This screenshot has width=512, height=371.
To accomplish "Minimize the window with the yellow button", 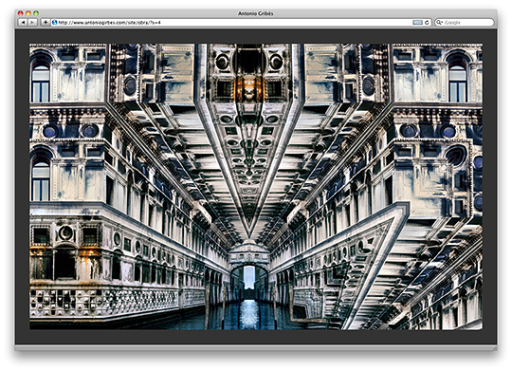I will click(x=28, y=13).
